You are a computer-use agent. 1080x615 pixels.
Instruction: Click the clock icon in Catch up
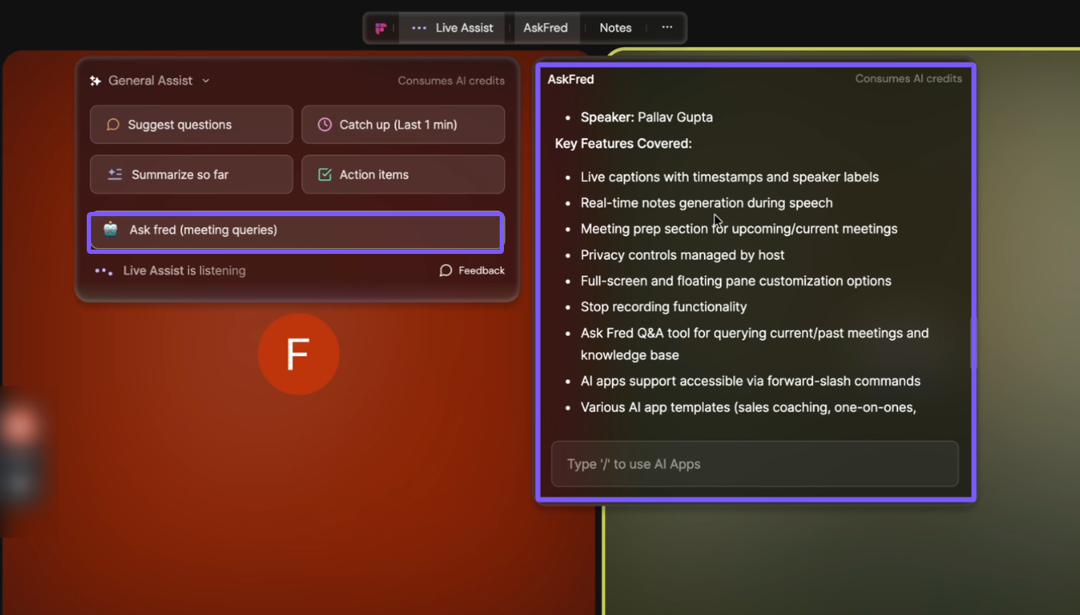pos(325,124)
